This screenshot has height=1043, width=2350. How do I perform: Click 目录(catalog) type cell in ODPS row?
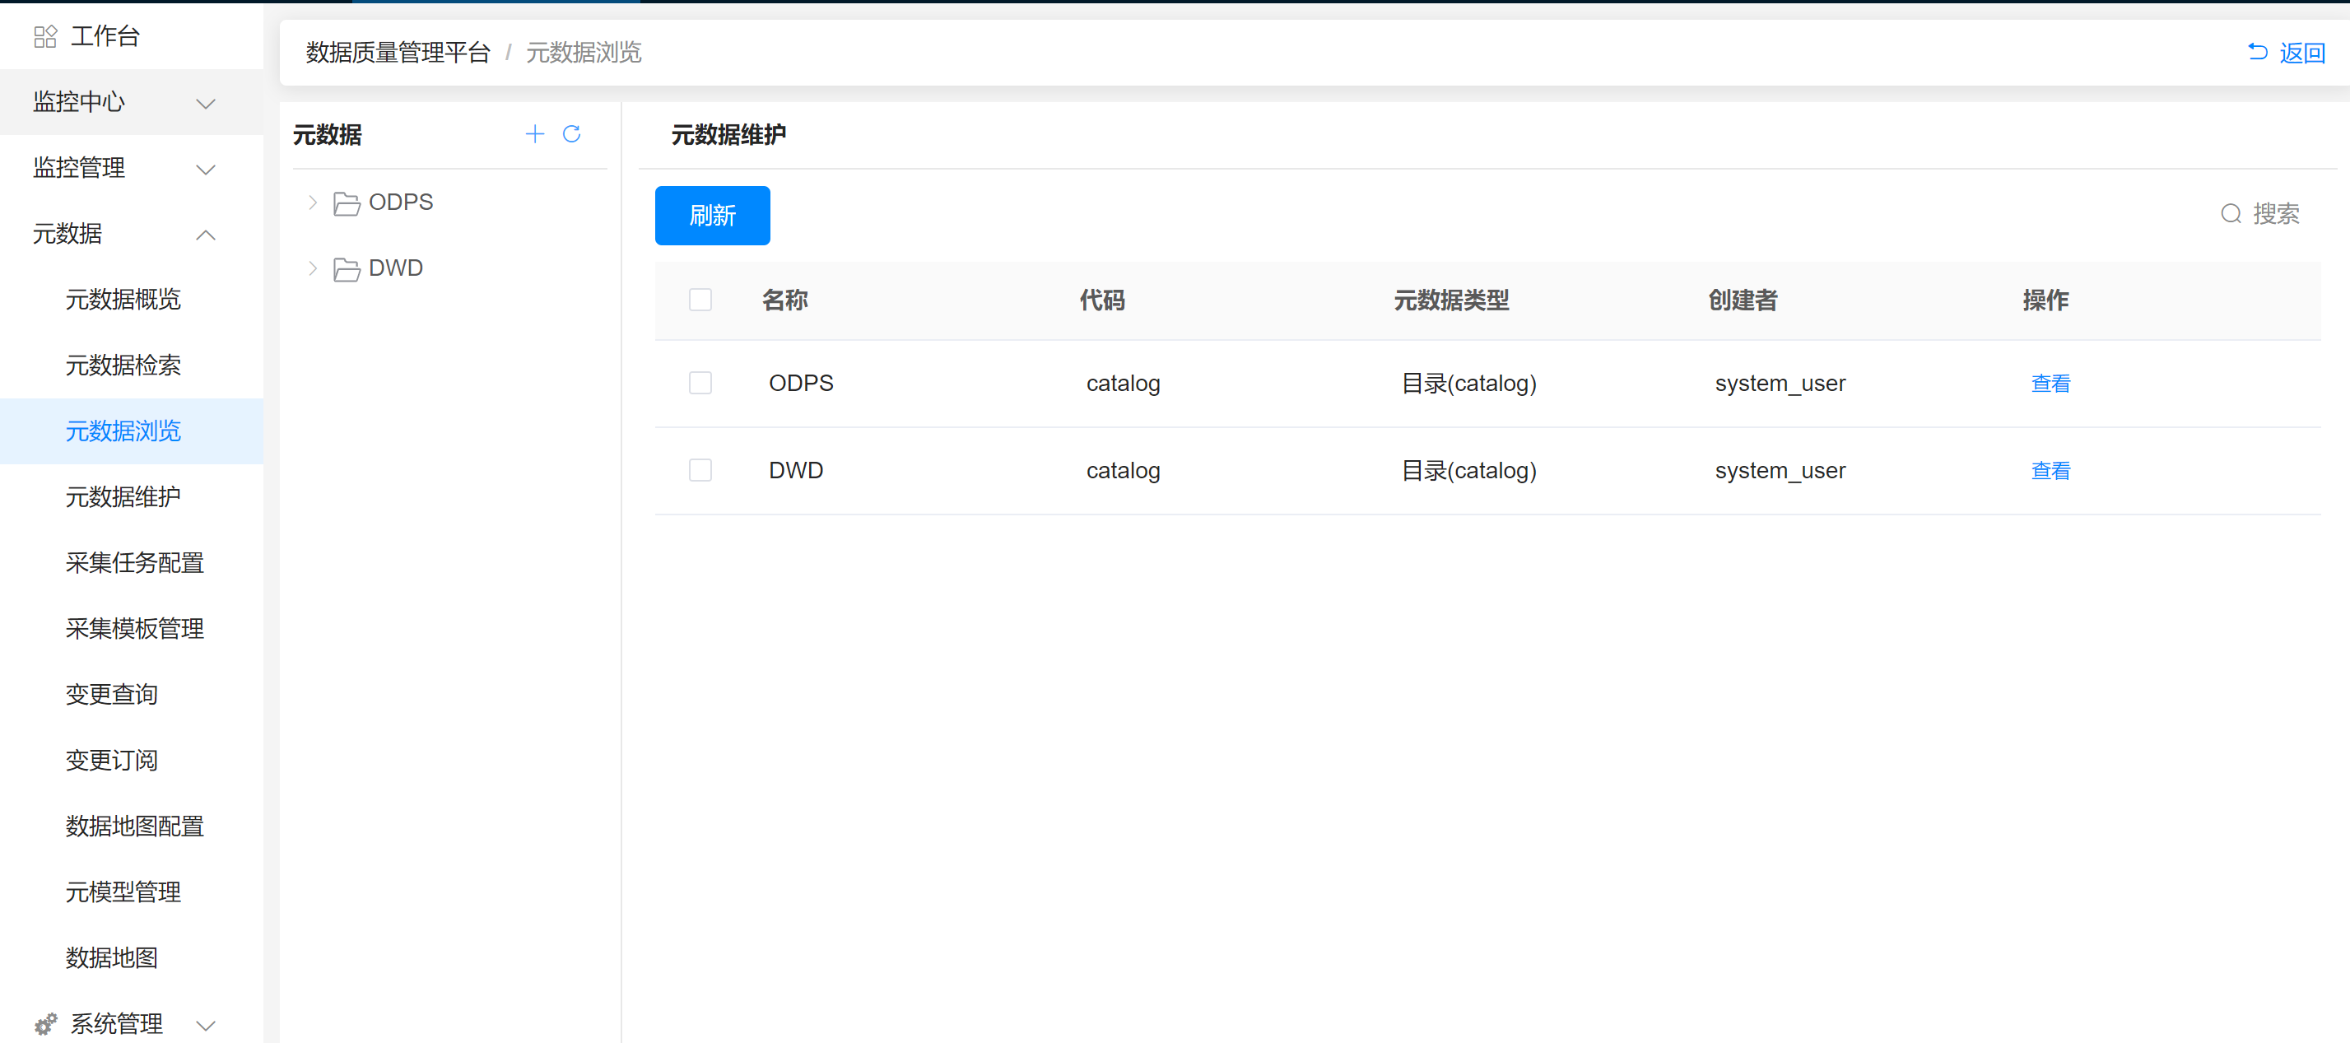click(x=1468, y=384)
